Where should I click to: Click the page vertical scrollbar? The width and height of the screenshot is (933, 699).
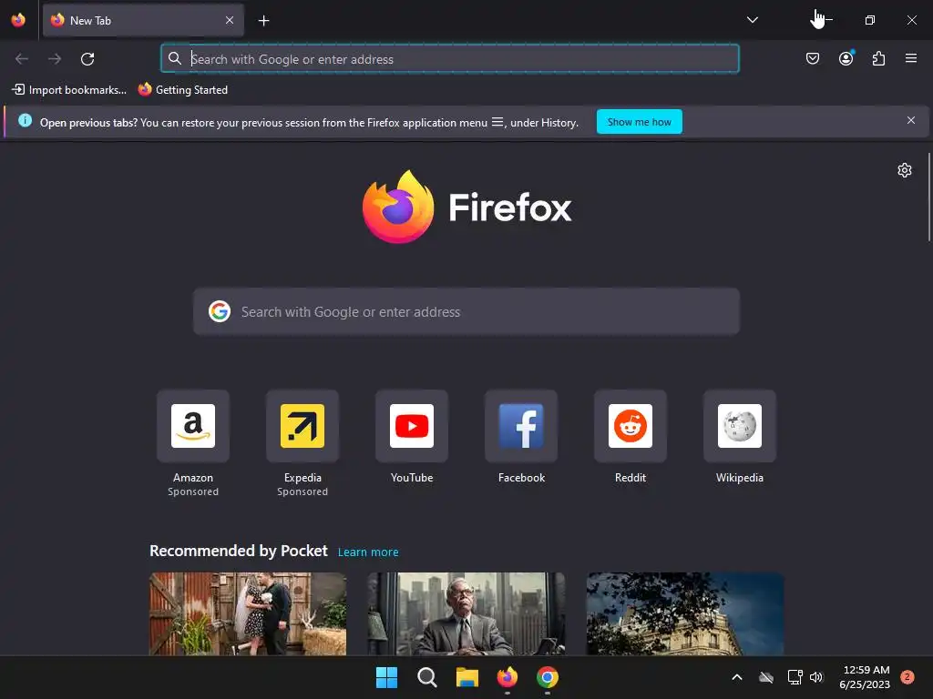928,198
